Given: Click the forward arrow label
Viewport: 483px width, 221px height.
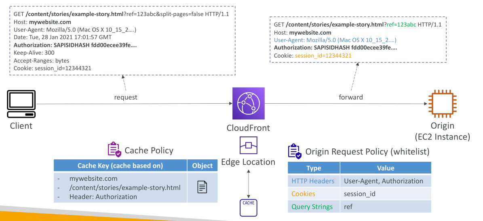Looking at the screenshot, I should coord(351,97).
